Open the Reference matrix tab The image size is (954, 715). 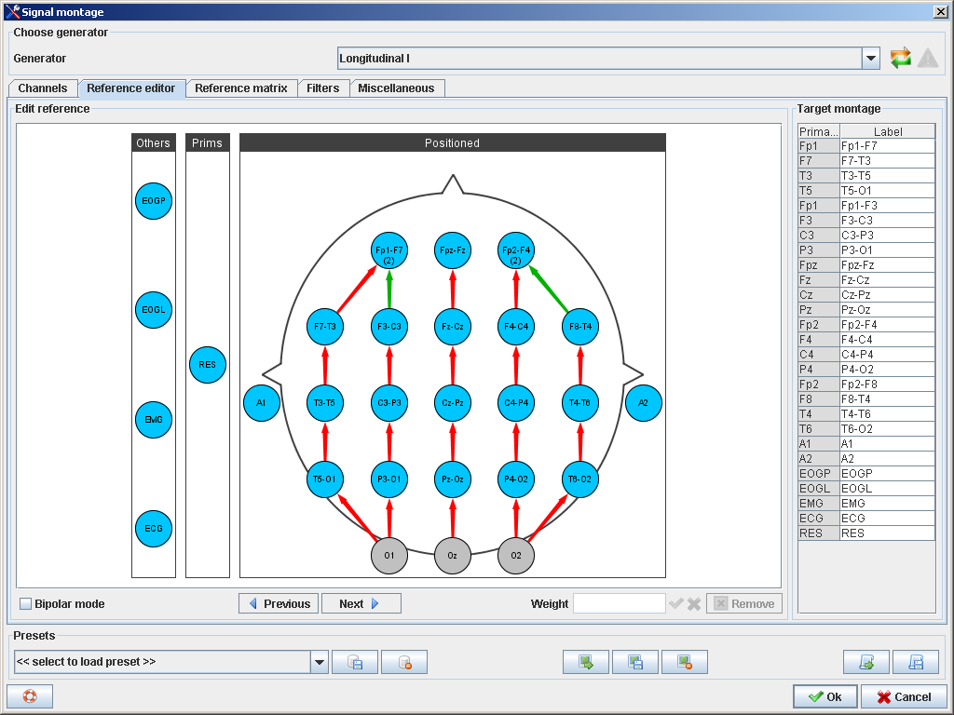(240, 88)
